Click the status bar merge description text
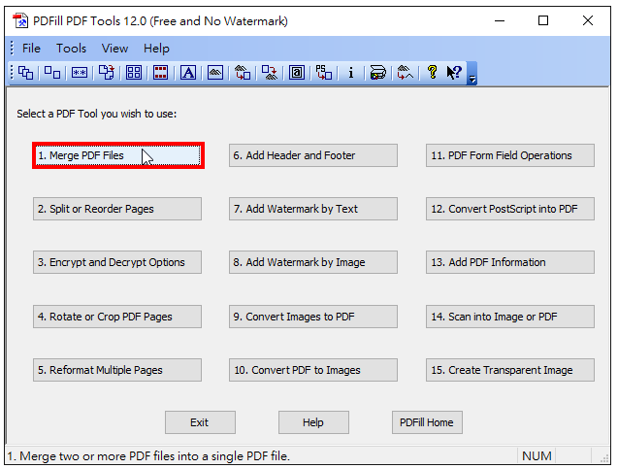The height and width of the screenshot is (469, 618). pos(148,456)
